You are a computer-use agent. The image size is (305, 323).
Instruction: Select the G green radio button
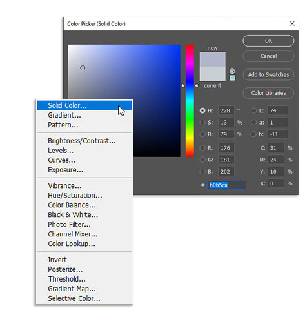tap(202, 160)
